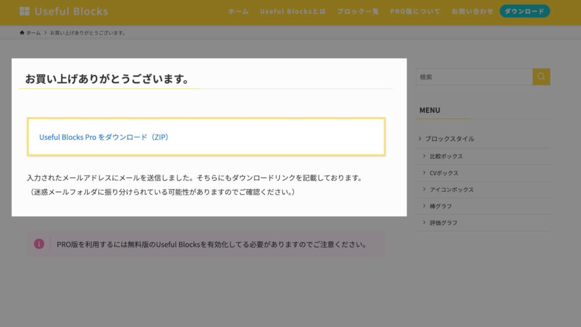Open お問い合わせ contact page

[x=472, y=11]
